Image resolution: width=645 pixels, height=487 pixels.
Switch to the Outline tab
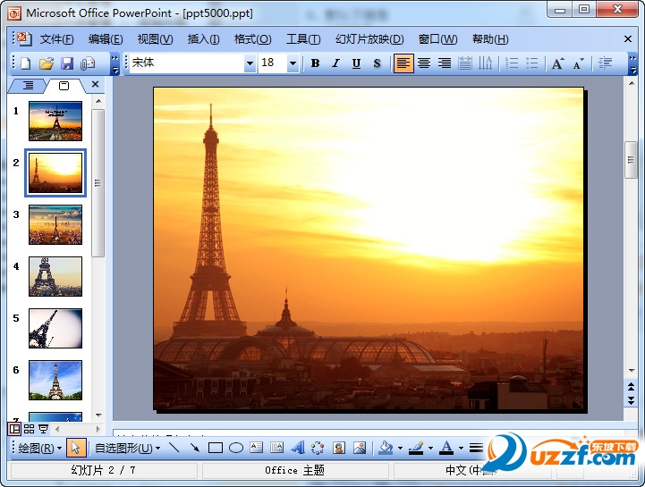pyautogui.click(x=28, y=86)
